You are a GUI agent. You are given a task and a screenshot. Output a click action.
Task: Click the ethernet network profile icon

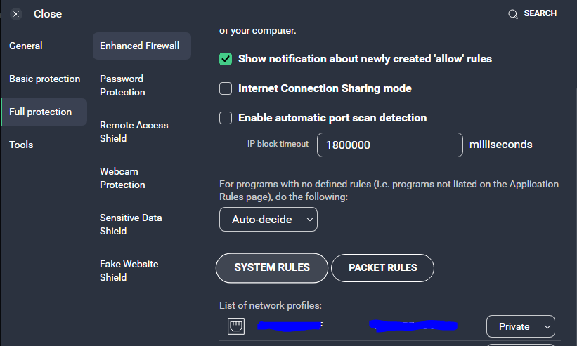pyautogui.click(x=236, y=326)
